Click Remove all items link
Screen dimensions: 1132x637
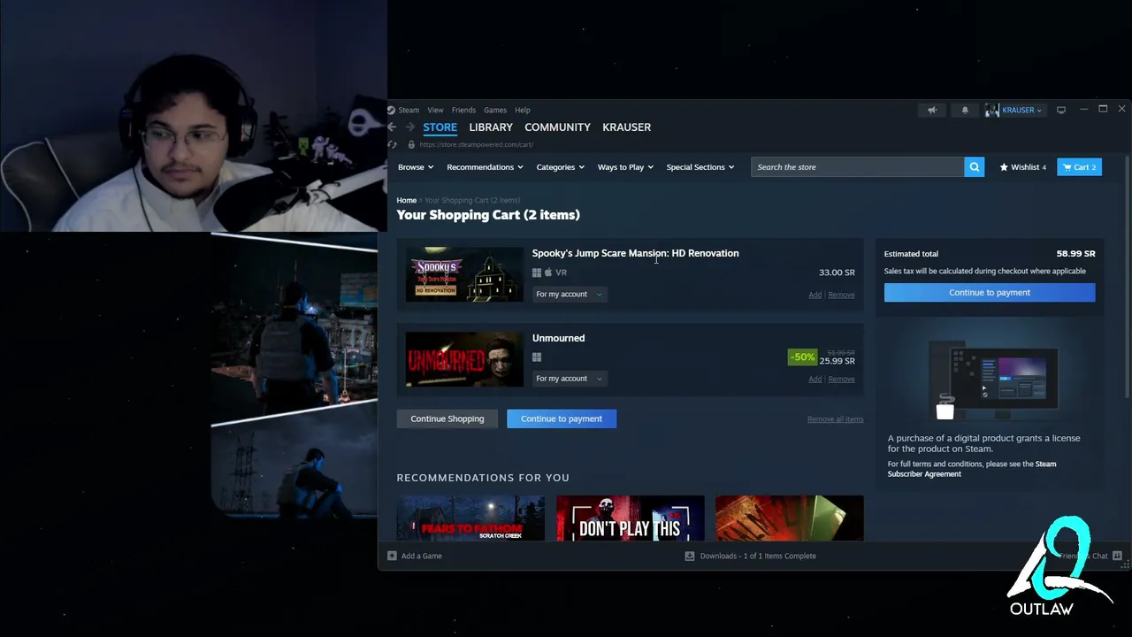(835, 419)
